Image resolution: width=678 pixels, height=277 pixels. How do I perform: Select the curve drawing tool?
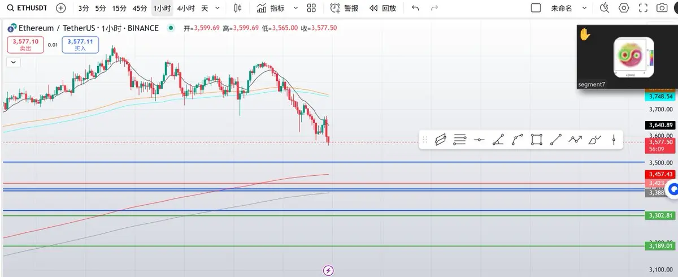coord(518,140)
